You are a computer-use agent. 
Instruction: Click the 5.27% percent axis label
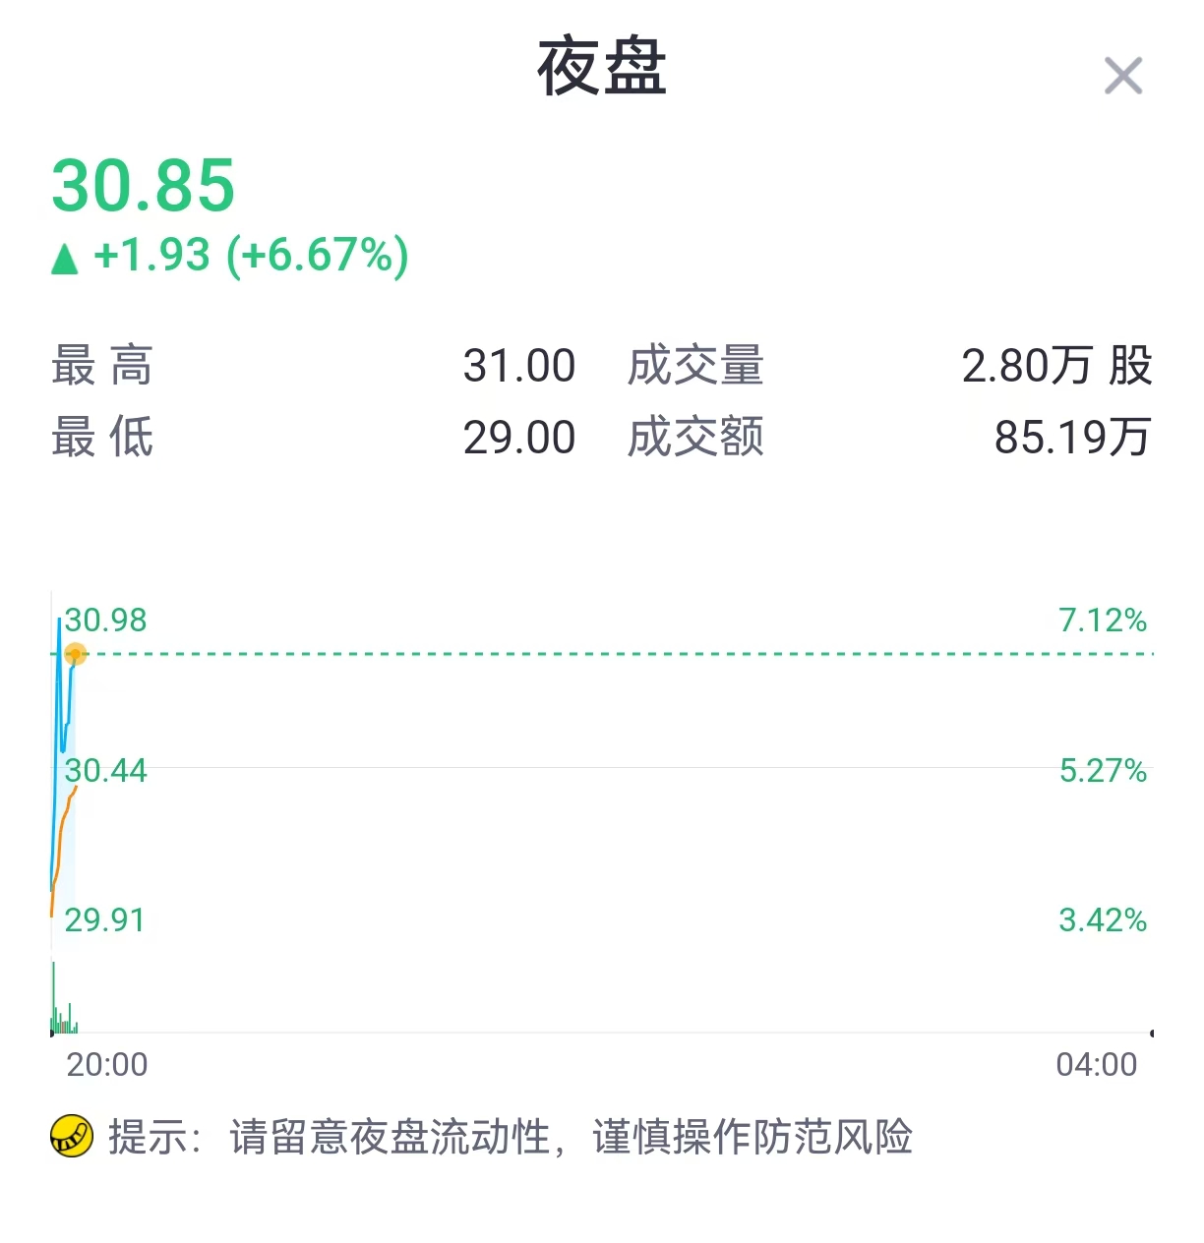click(1103, 771)
